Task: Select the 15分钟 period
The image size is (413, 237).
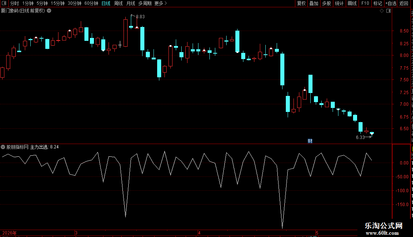Action: (x=58, y=3)
